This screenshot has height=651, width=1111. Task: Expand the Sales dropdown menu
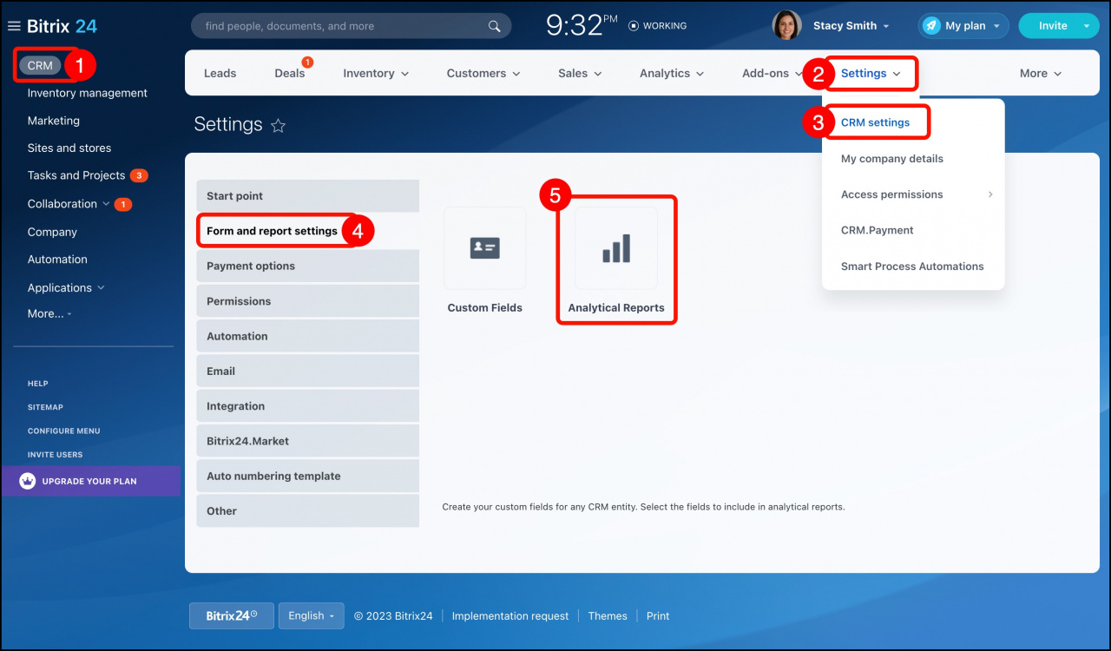click(580, 74)
